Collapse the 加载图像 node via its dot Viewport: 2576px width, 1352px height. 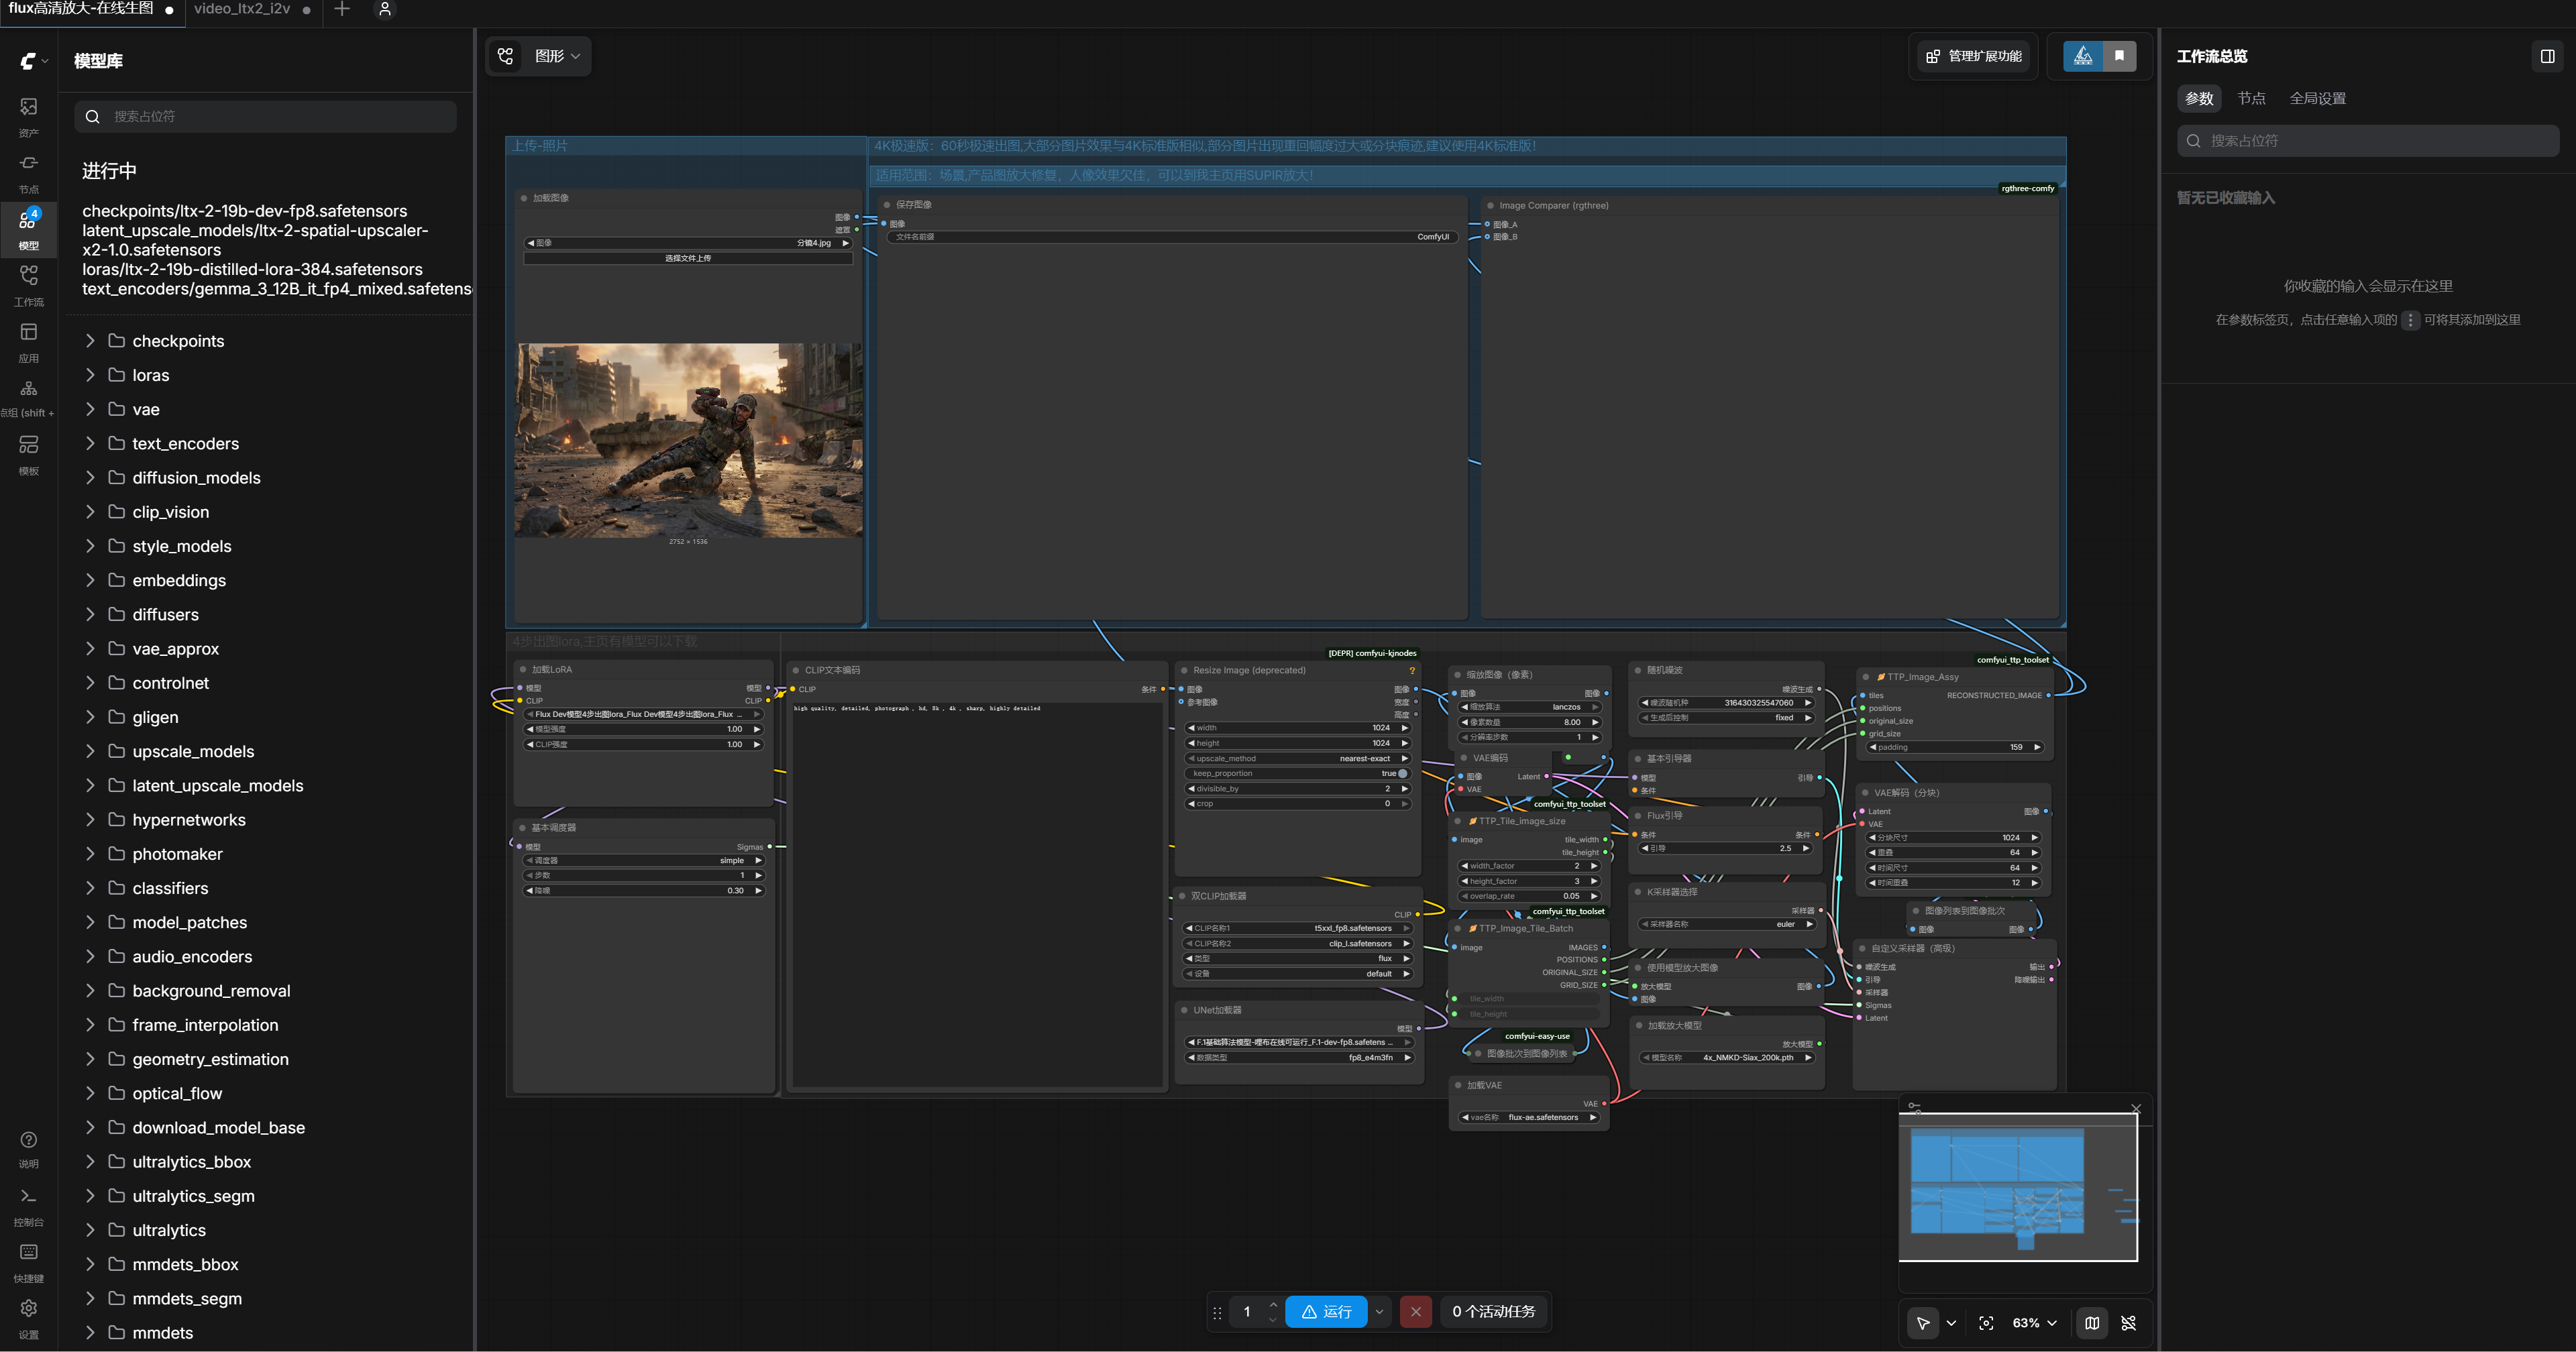[523, 198]
